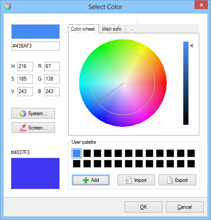Select last swatch in second palette row
211x220 pixels.
pyautogui.click(x=191, y=164)
